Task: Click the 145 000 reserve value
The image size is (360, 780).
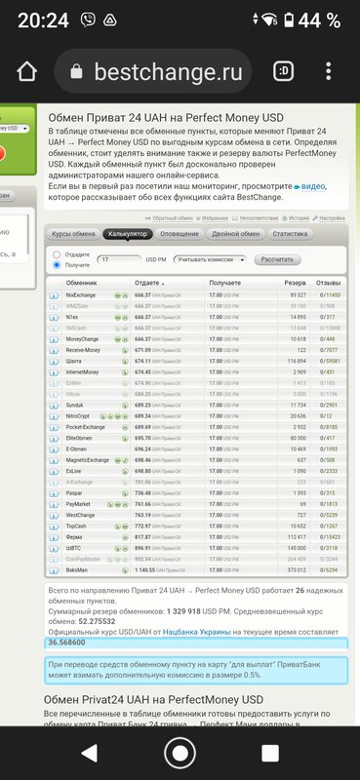Action: 298,548
